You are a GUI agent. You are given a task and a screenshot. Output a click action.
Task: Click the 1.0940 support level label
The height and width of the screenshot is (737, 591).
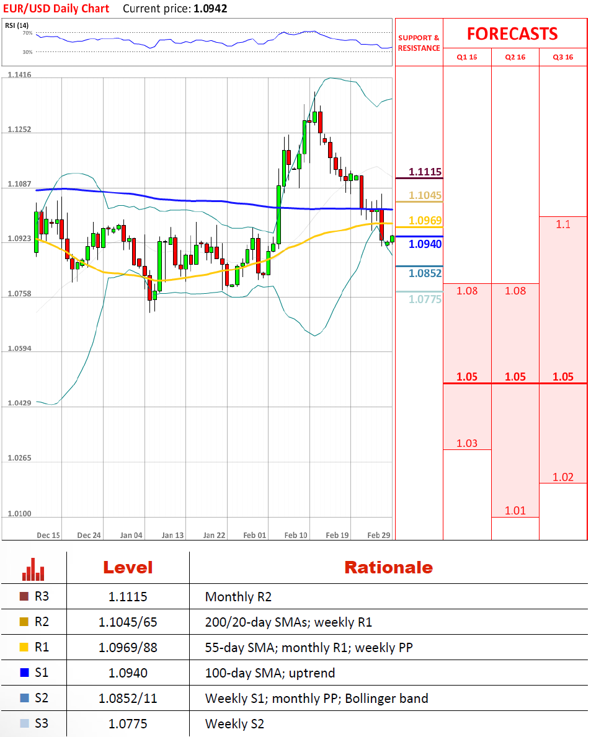[x=425, y=244]
